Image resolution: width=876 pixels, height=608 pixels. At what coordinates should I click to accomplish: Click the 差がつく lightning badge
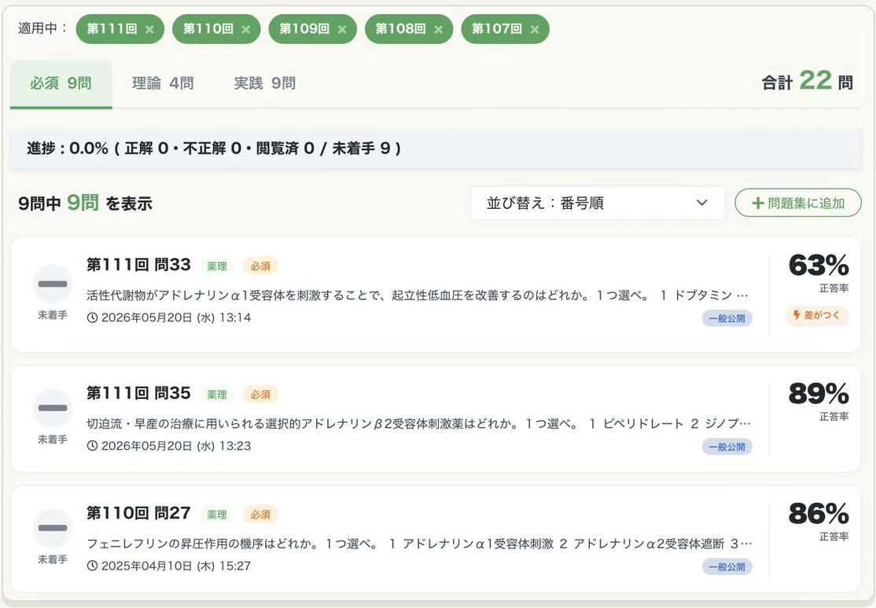coord(817,316)
